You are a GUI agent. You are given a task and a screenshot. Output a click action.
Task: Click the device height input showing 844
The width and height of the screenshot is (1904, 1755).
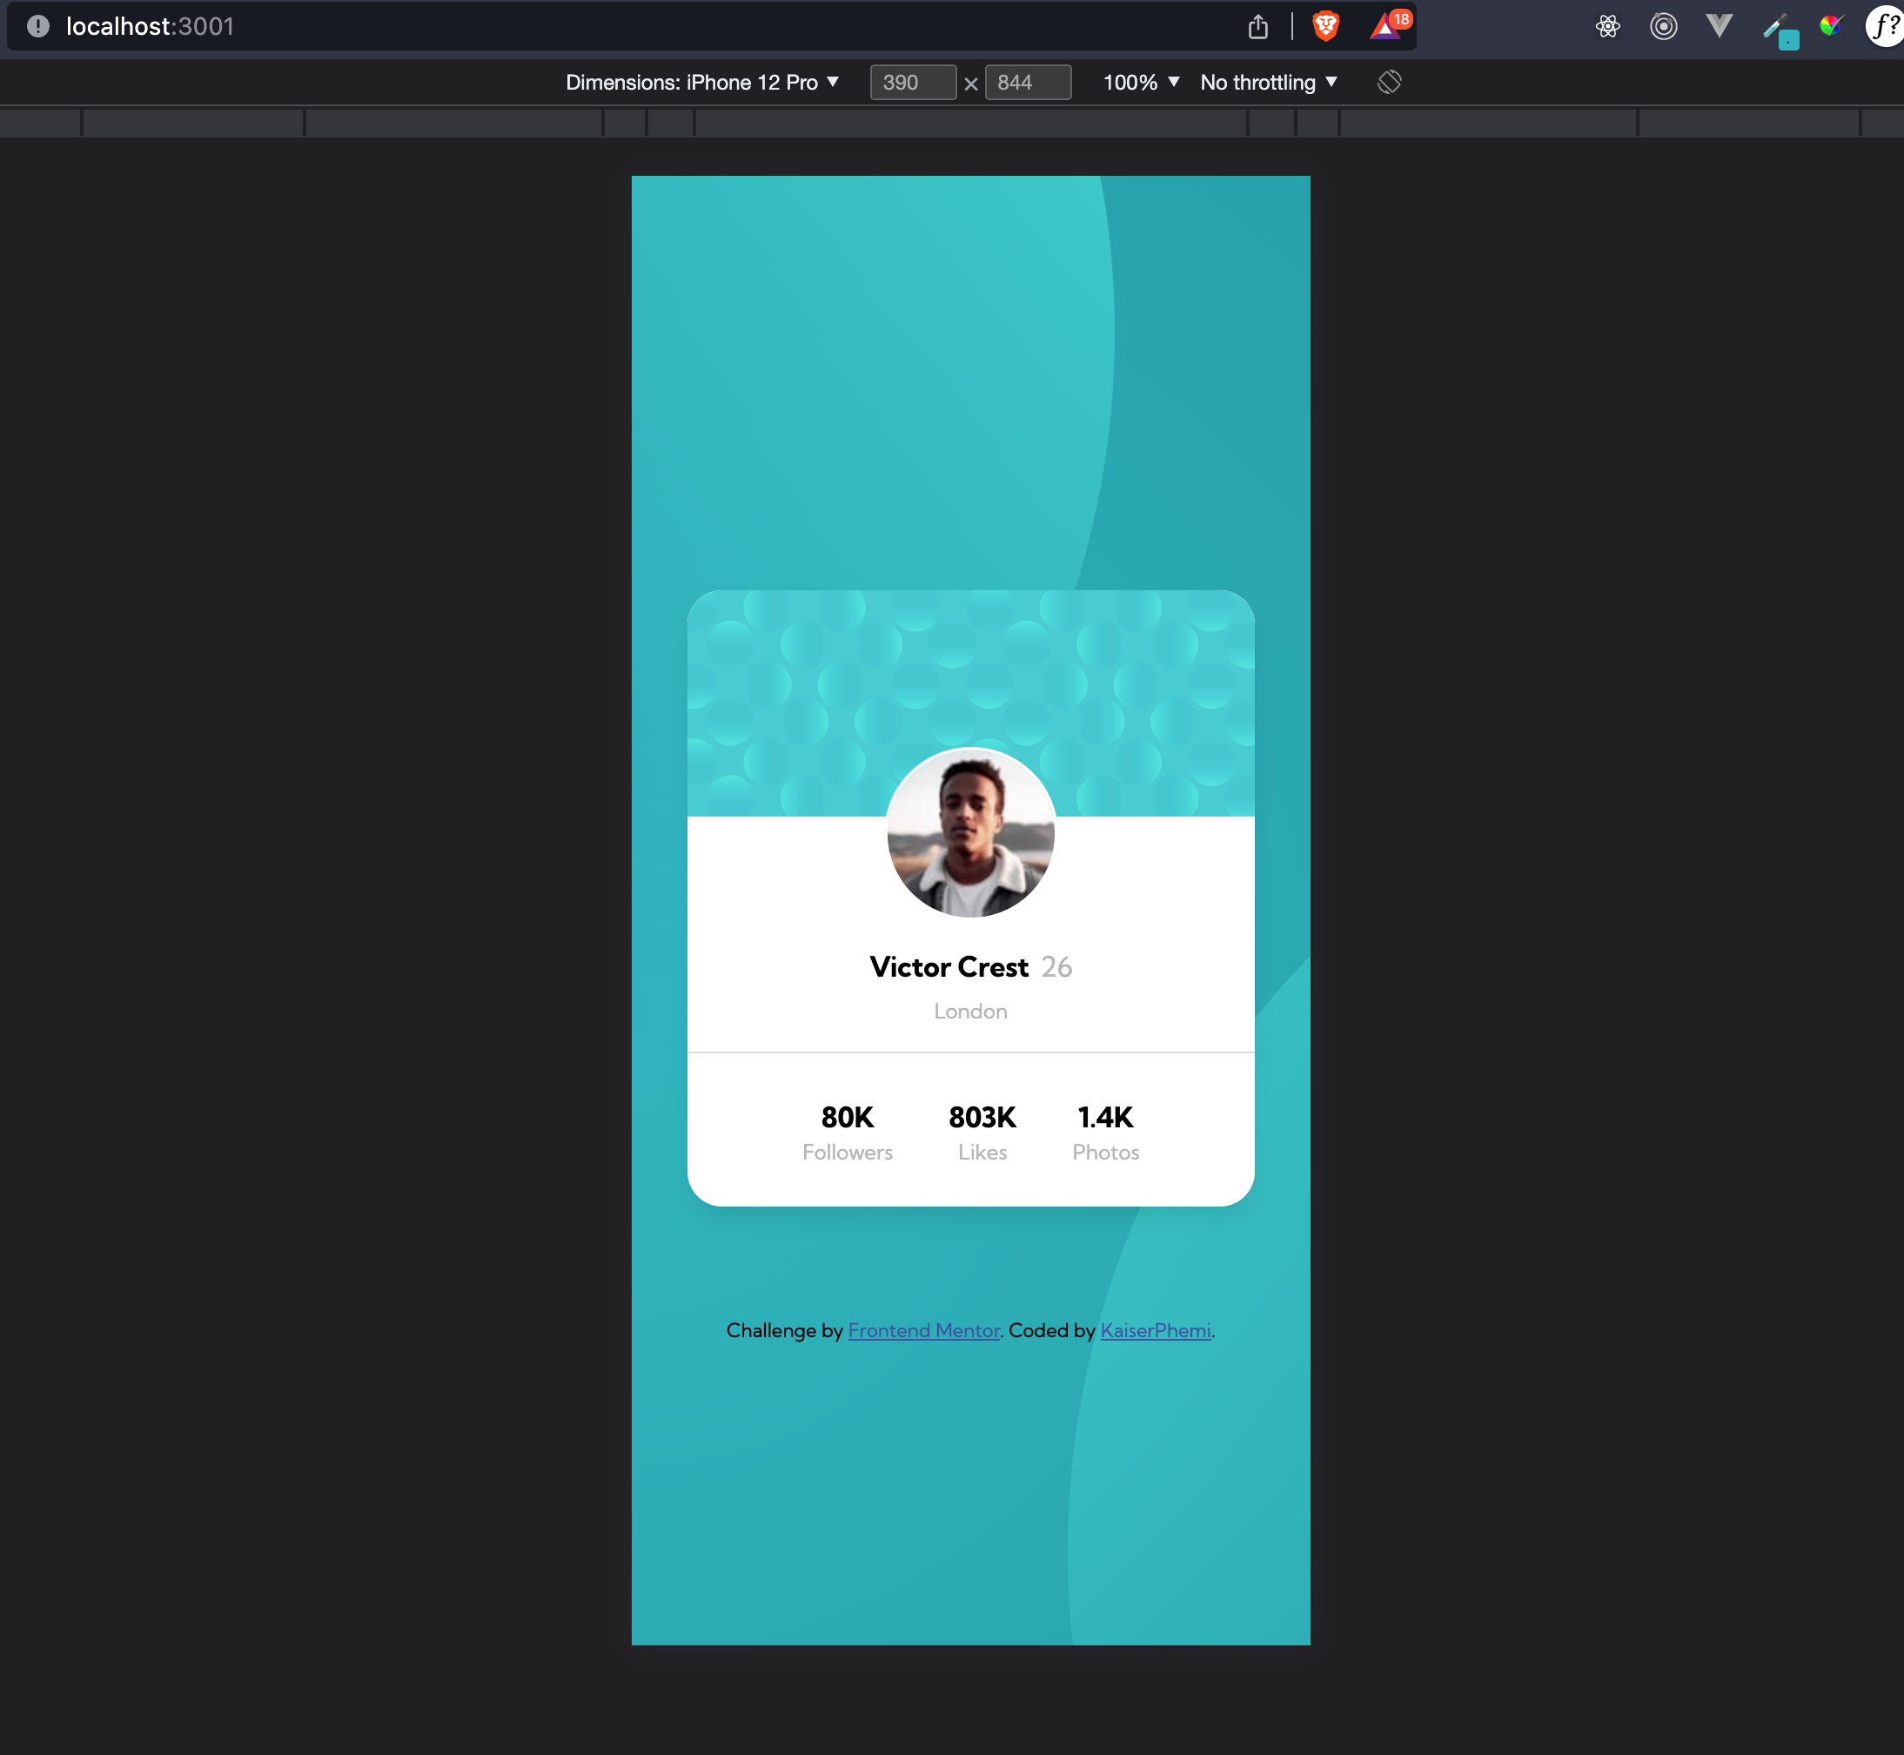(1028, 82)
